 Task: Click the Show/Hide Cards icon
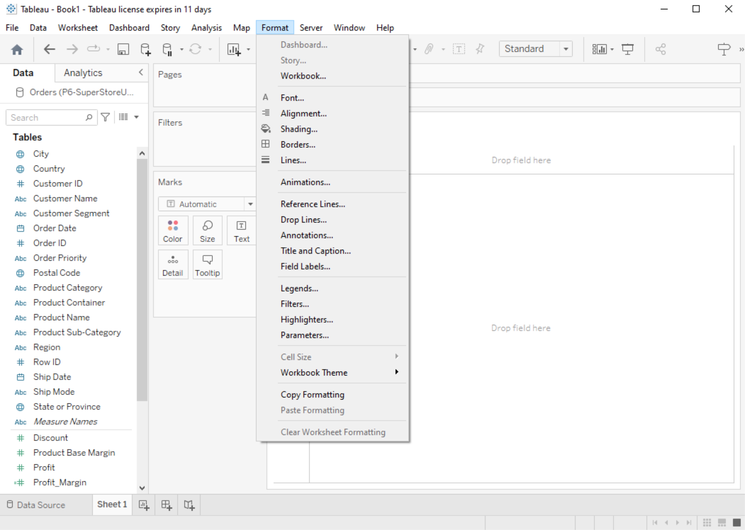click(x=599, y=49)
